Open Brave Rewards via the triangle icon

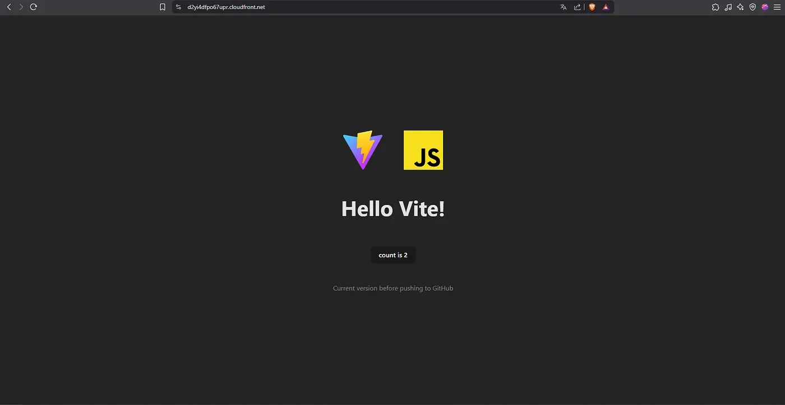click(606, 7)
